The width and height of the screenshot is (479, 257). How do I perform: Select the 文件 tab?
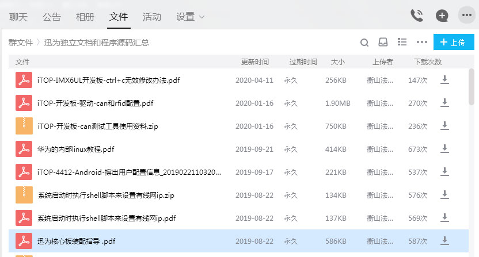[119, 17]
